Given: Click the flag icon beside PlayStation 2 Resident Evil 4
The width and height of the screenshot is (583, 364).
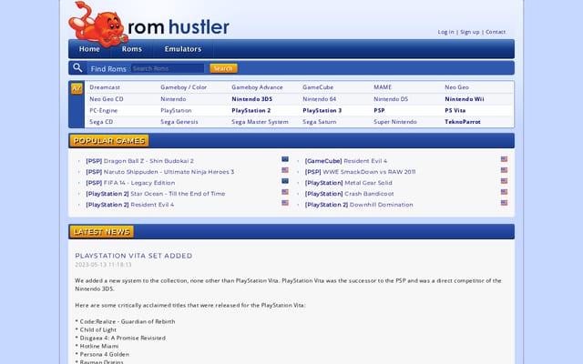Looking at the screenshot, I should (x=285, y=203).
